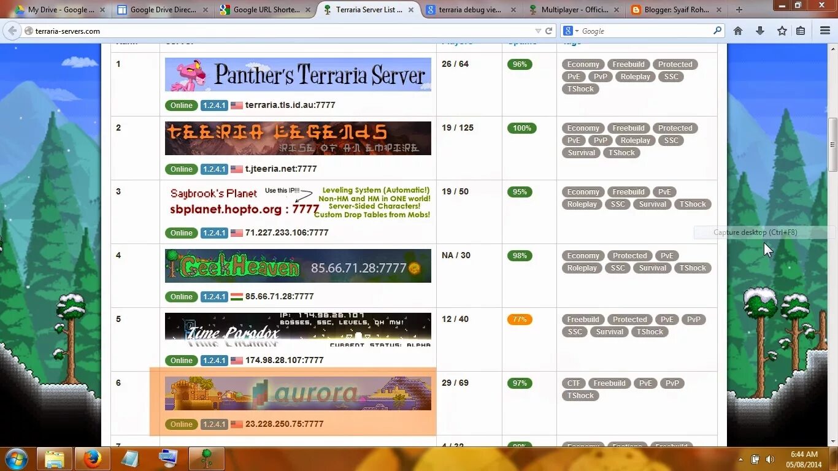This screenshot has height=471, width=838.
Task: Bookmark this page with the star icon
Action: pos(782,31)
